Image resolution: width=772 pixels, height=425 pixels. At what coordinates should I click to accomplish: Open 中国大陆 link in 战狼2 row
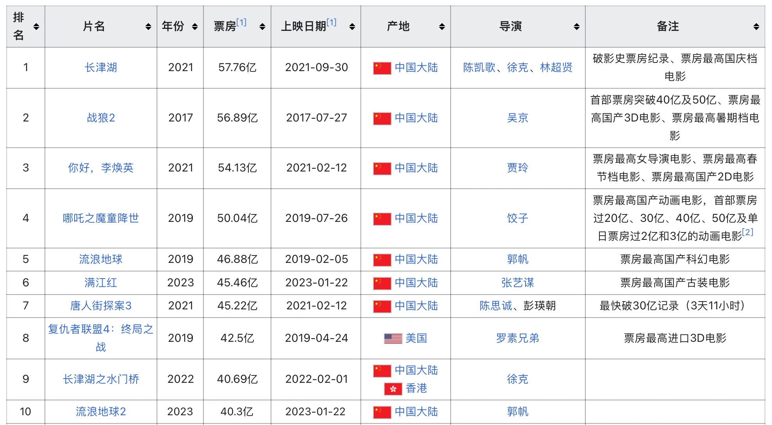tap(416, 118)
